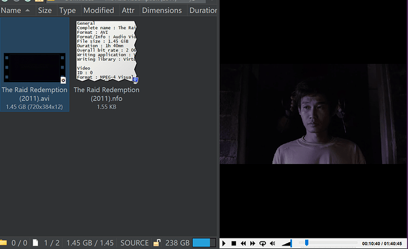408x249 pixels.
Task: Adjust the volume slider wedge
Action: [287, 243]
